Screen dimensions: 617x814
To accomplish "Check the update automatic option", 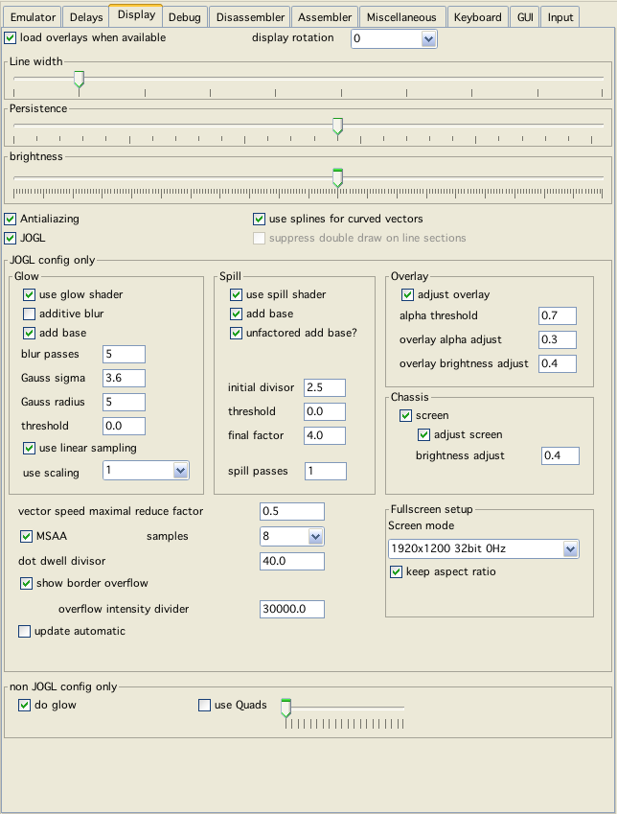I will [25, 631].
